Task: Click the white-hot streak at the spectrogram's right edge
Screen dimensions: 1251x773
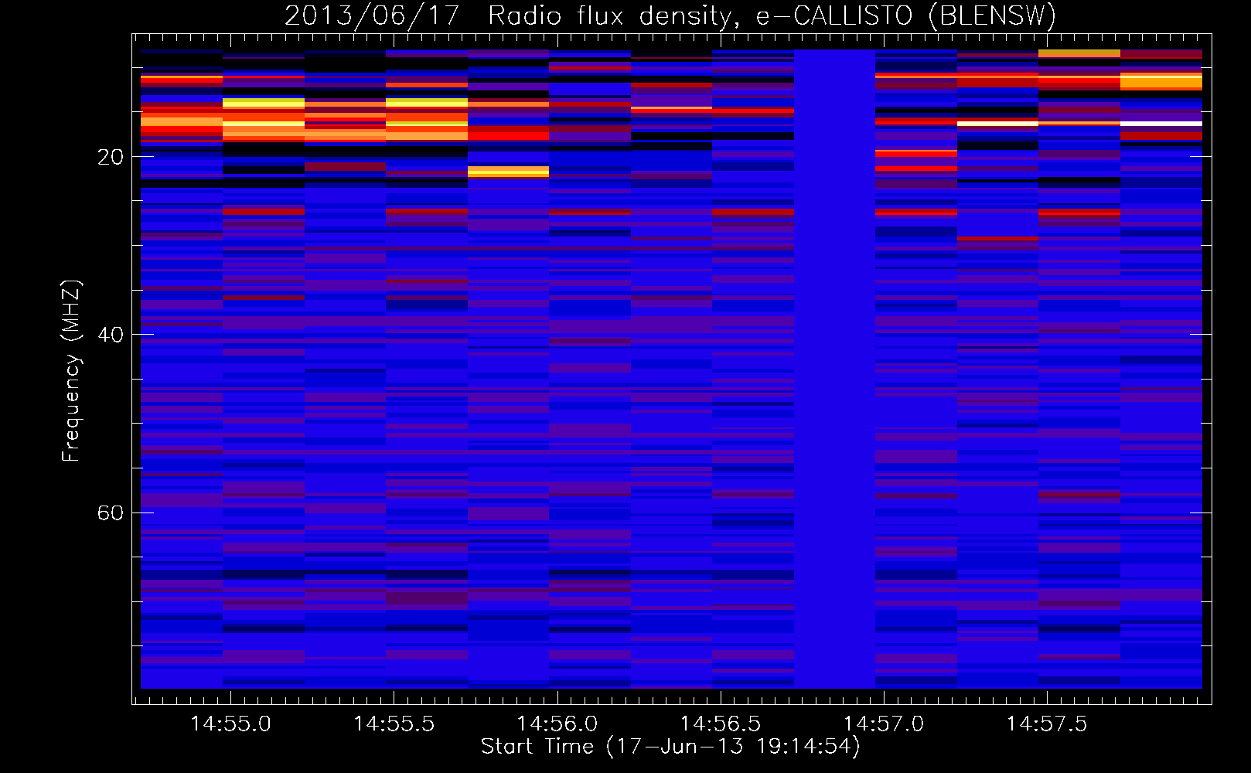Action: point(1161,123)
